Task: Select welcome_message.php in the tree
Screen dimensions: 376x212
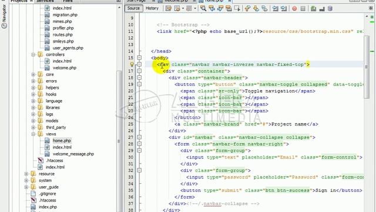Action: [x=73, y=154]
